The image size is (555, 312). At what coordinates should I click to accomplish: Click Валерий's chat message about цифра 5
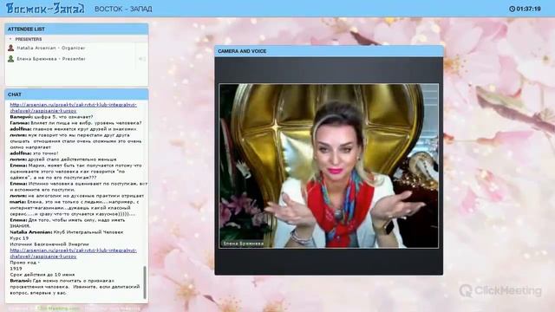click(51, 117)
